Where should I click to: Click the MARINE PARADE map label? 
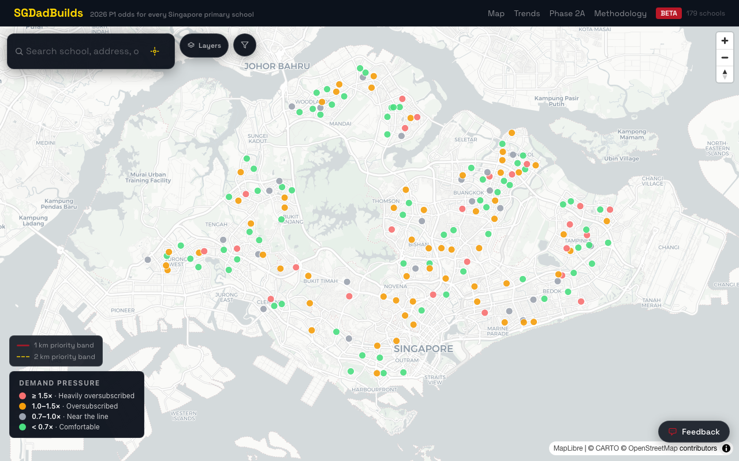(498, 331)
